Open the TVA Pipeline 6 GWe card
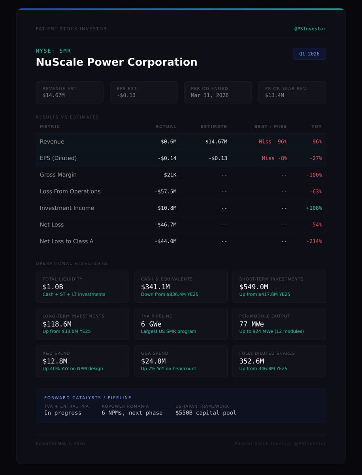The image size is (362, 475). [x=181, y=324]
